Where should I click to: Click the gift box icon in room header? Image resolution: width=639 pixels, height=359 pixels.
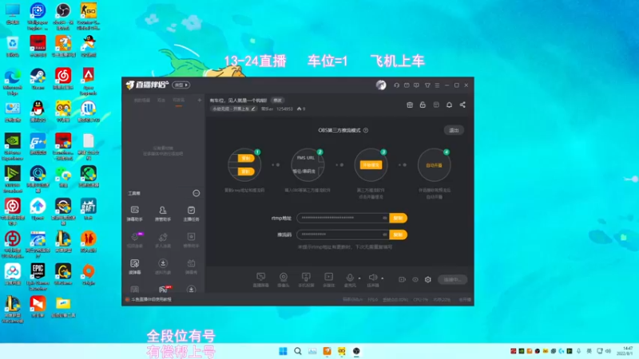tap(410, 105)
